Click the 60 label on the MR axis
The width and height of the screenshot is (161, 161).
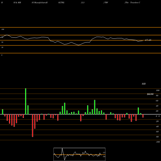157,101
